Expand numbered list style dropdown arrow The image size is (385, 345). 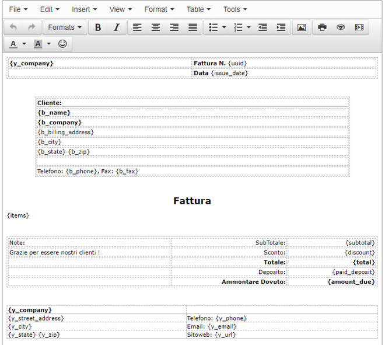click(249, 27)
